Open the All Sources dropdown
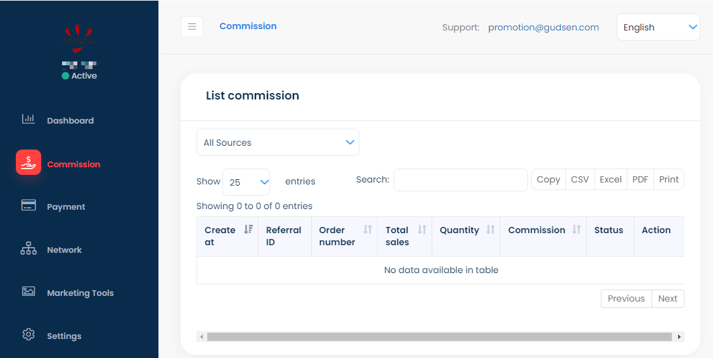Image resolution: width=713 pixels, height=358 pixels. click(278, 143)
